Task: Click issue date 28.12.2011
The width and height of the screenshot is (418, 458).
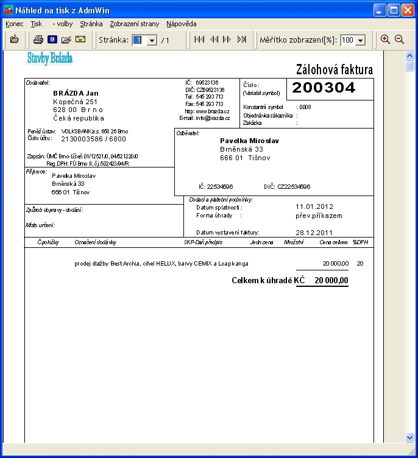Action: coord(314,233)
